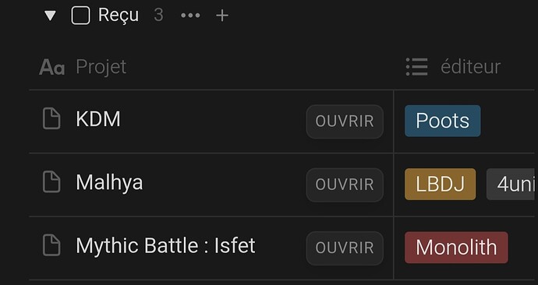538x285 pixels.
Task: Click the Mythic Battle : Isfet page icon
Action: point(51,245)
